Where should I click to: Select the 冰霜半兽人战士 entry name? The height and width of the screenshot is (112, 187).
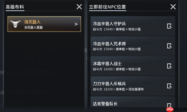107,64
